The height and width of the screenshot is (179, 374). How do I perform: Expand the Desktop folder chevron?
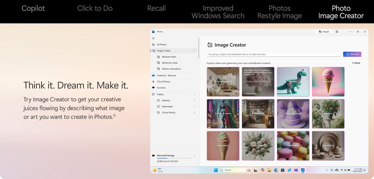click(194, 101)
